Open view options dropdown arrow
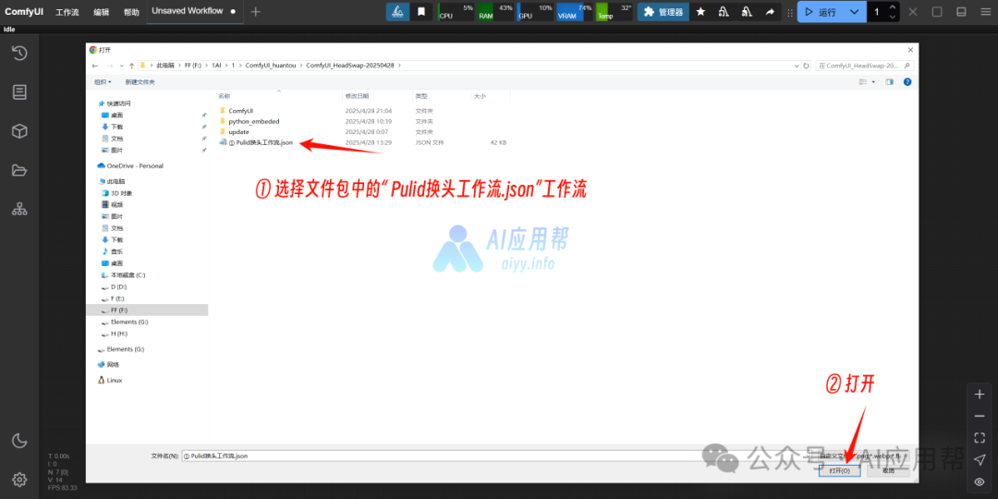 [873, 82]
